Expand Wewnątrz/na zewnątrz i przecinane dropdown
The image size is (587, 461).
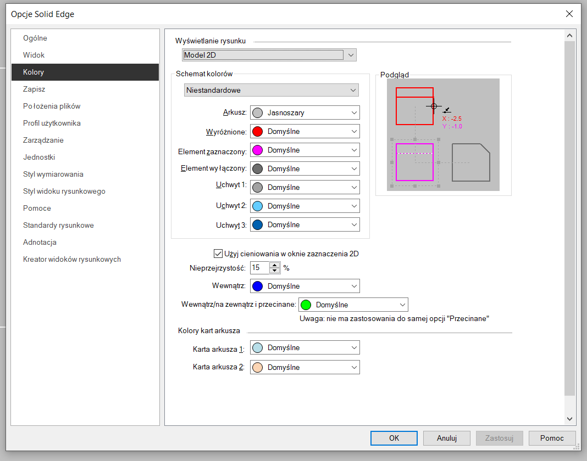coord(353,305)
